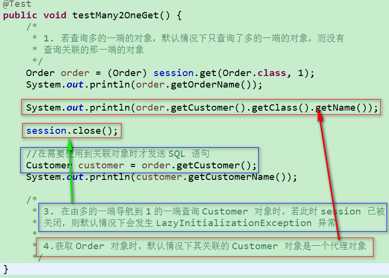Click the closing brace of the method
Viewport: 389px width, 278px height.
pyautogui.click(x=6, y=269)
